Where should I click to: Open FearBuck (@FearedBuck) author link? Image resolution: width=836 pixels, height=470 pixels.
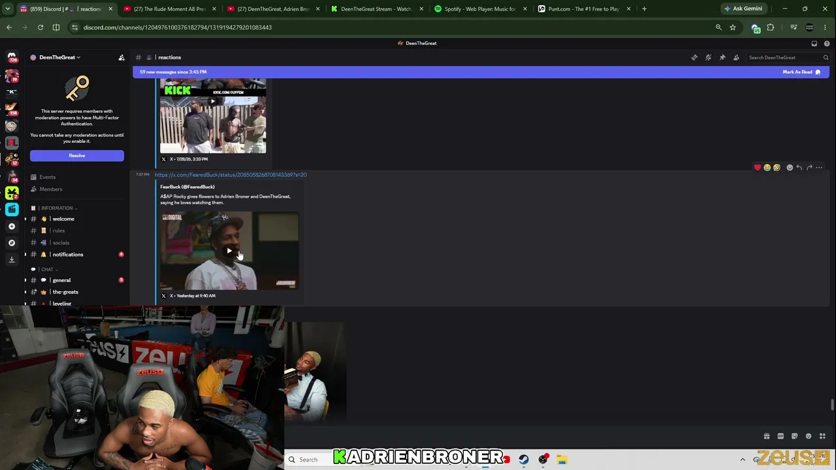tap(187, 187)
